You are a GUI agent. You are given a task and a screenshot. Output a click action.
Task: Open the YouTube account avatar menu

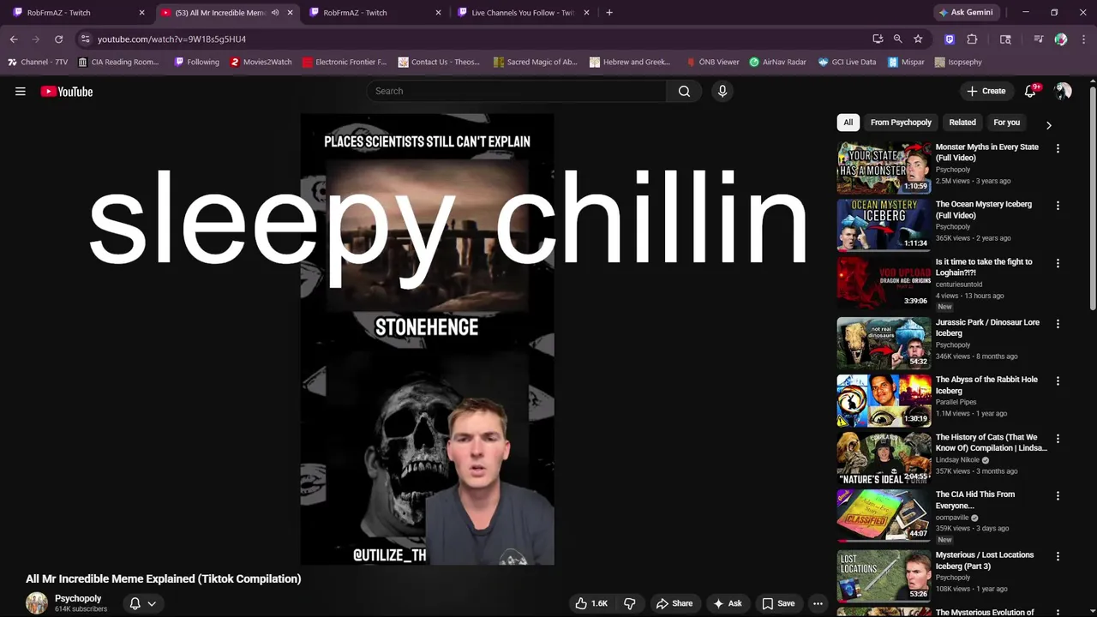coord(1063,91)
